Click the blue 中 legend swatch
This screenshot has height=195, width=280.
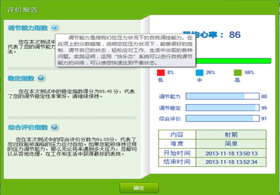click(199, 73)
